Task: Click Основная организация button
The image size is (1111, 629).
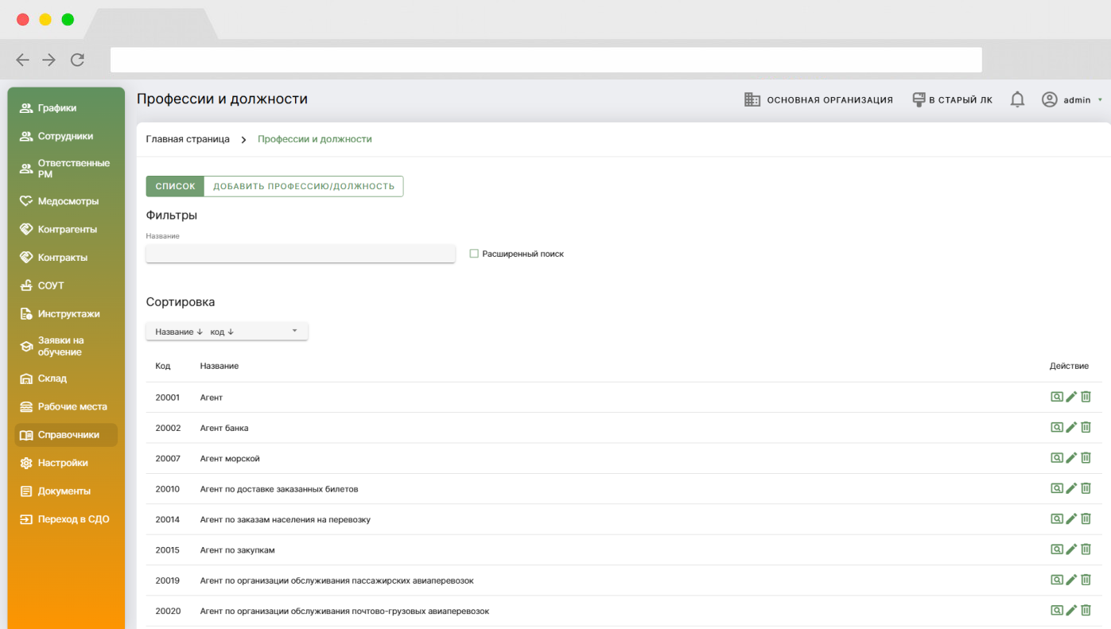Action: [818, 99]
